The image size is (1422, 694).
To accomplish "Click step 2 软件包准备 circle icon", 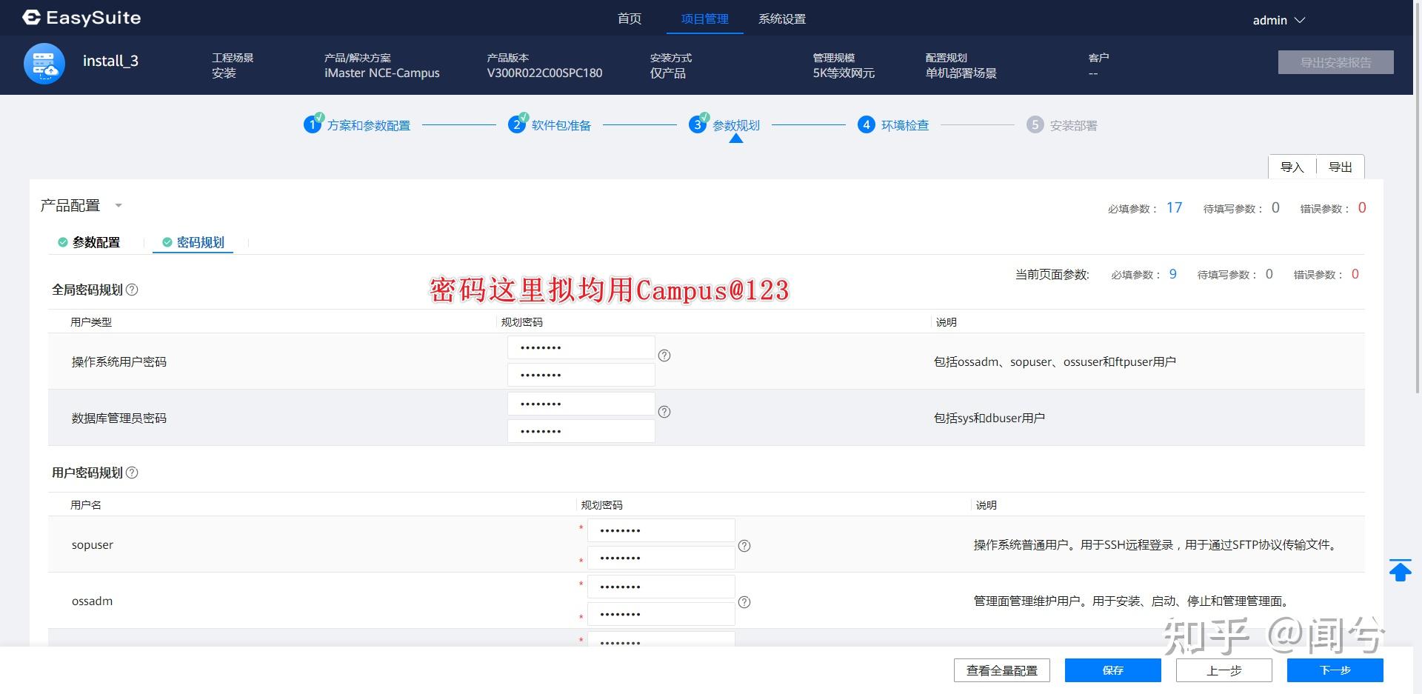I will coord(518,124).
